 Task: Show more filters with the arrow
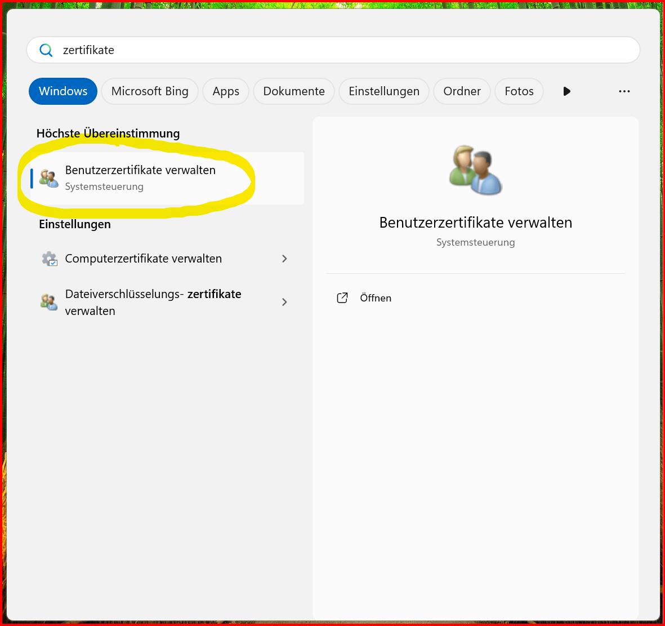click(566, 91)
